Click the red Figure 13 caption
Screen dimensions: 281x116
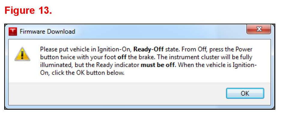pyautogui.click(x=28, y=10)
